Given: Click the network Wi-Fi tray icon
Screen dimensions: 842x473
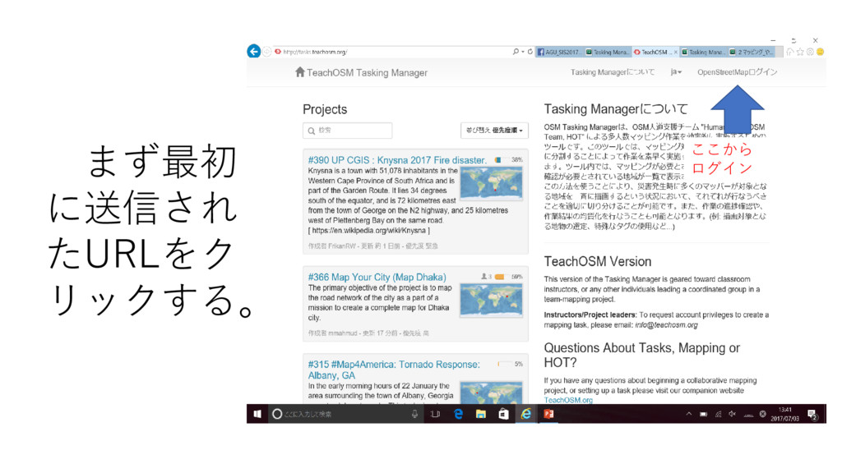Looking at the screenshot, I should 718,414.
